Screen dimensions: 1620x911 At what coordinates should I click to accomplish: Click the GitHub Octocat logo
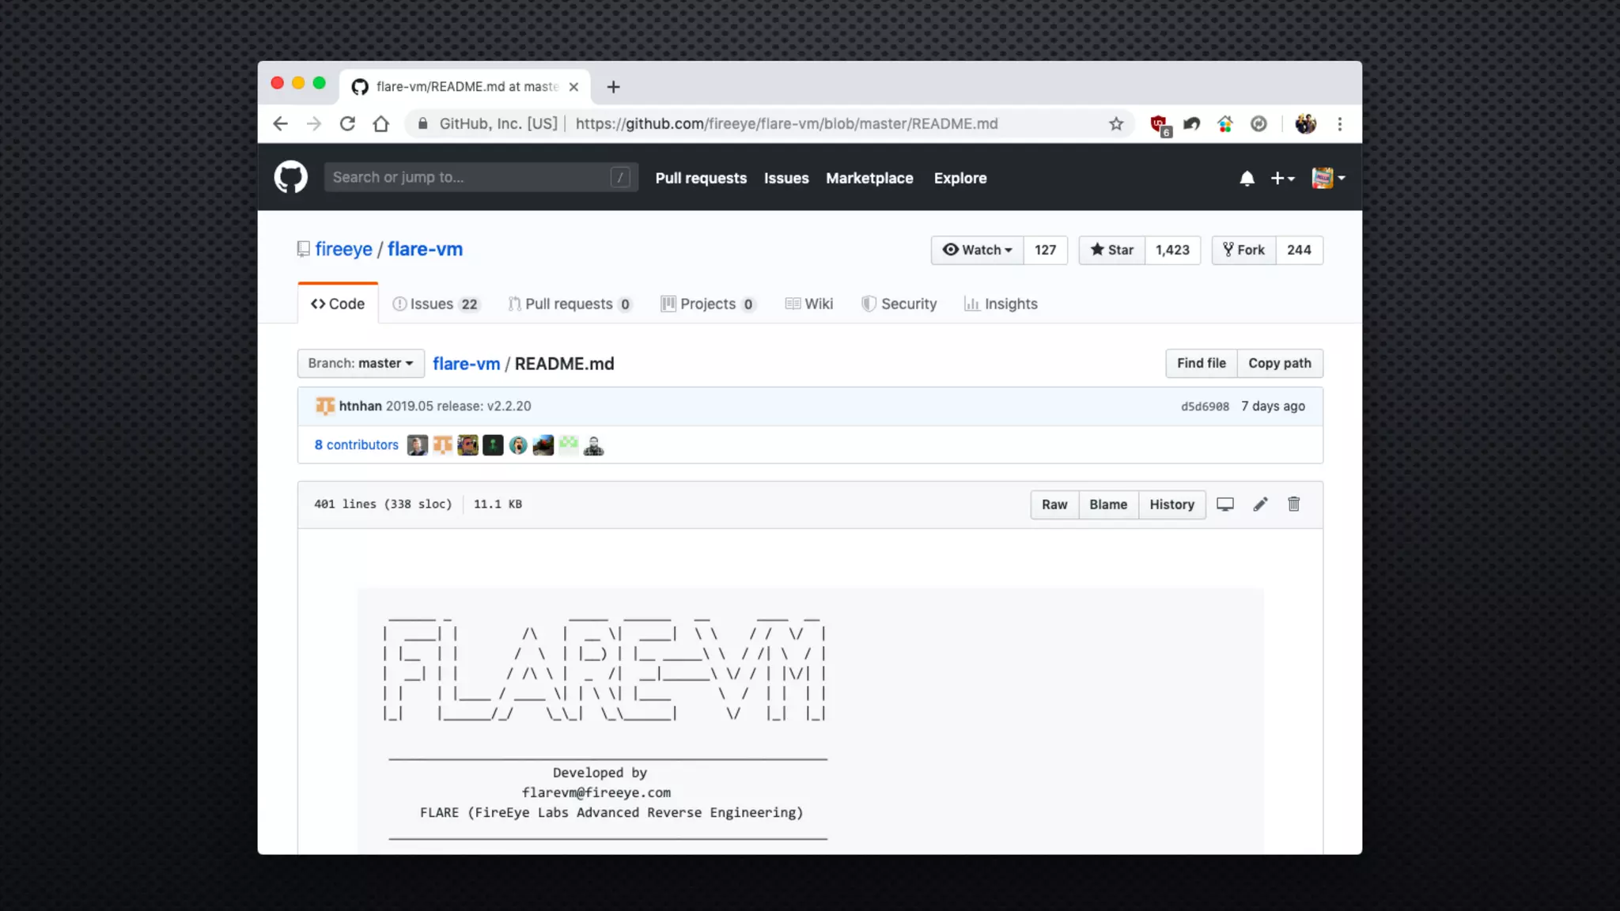click(x=290, y=177)
